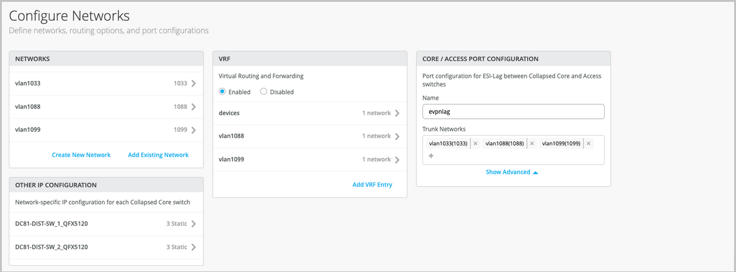Screen dimensions: 736x272
Task: Click Create New Network link
Action: [x=81, y=155]
